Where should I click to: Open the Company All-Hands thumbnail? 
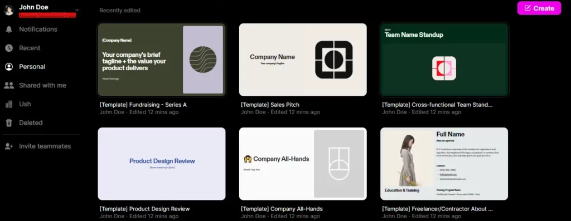303,164
